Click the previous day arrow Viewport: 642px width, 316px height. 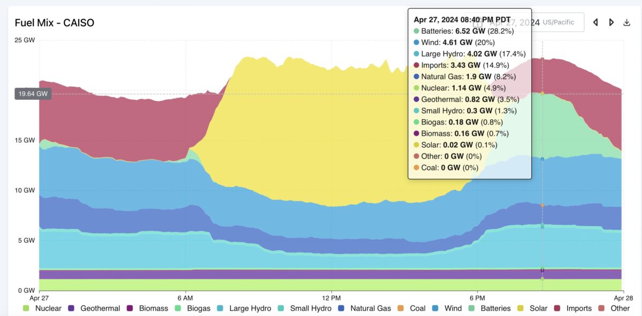[x=595, y=22]
